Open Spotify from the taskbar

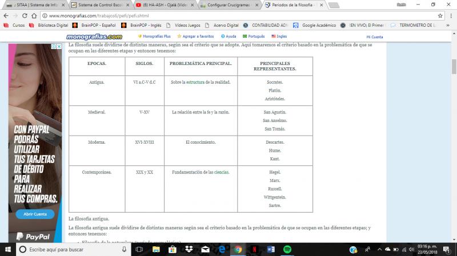point(287,250)
